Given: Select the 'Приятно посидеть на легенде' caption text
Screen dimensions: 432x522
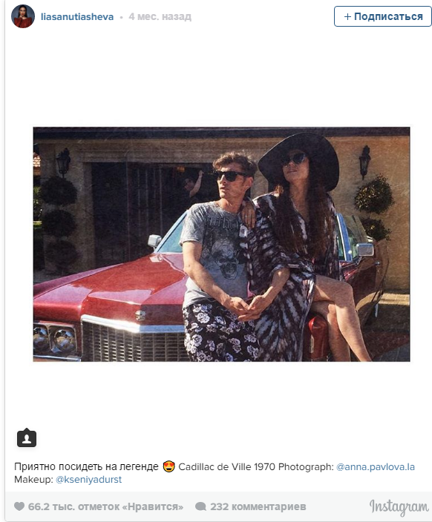Looking at the screenshot, I should (x=86, y=466).
